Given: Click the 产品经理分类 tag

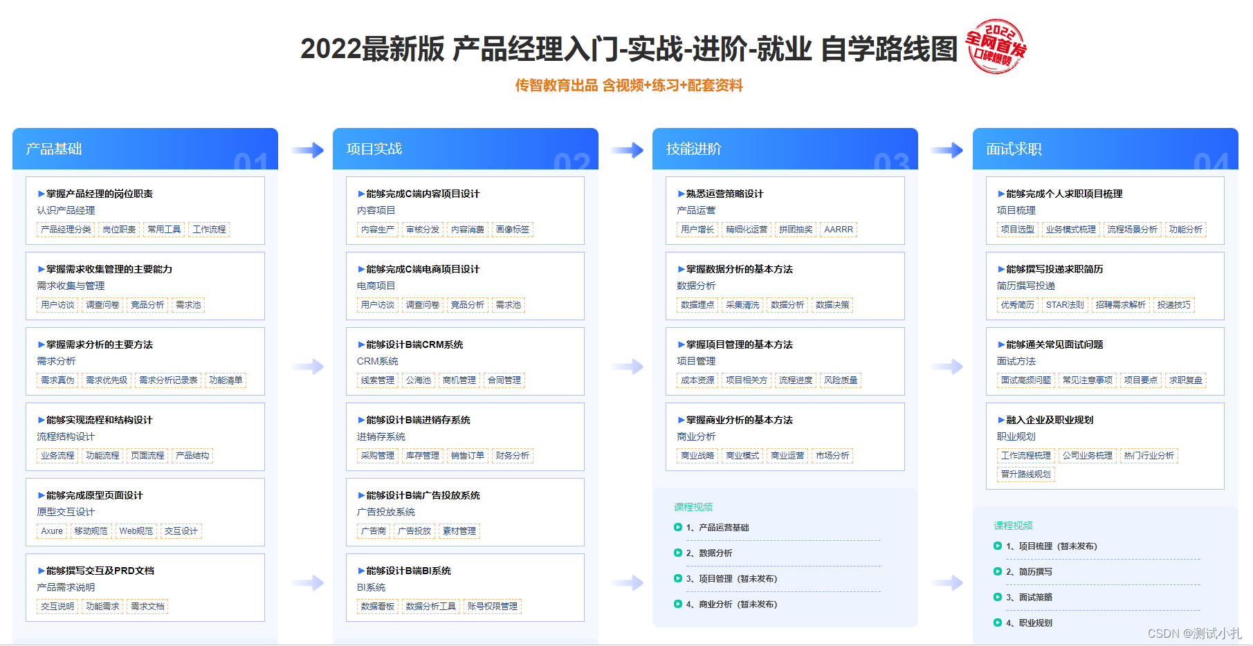Looking at the screenshot, I should pos(66,230).
